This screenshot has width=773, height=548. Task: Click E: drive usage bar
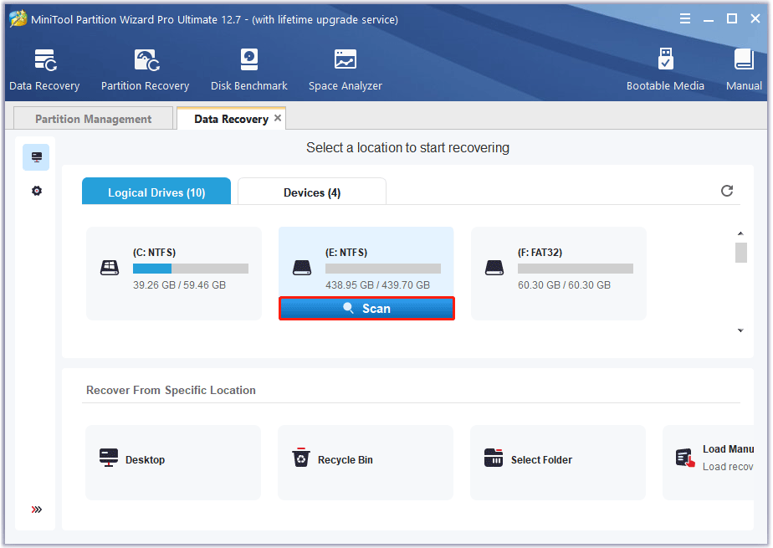383,268
